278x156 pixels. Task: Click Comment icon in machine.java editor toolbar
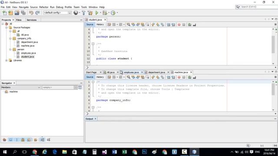point(190,77)
